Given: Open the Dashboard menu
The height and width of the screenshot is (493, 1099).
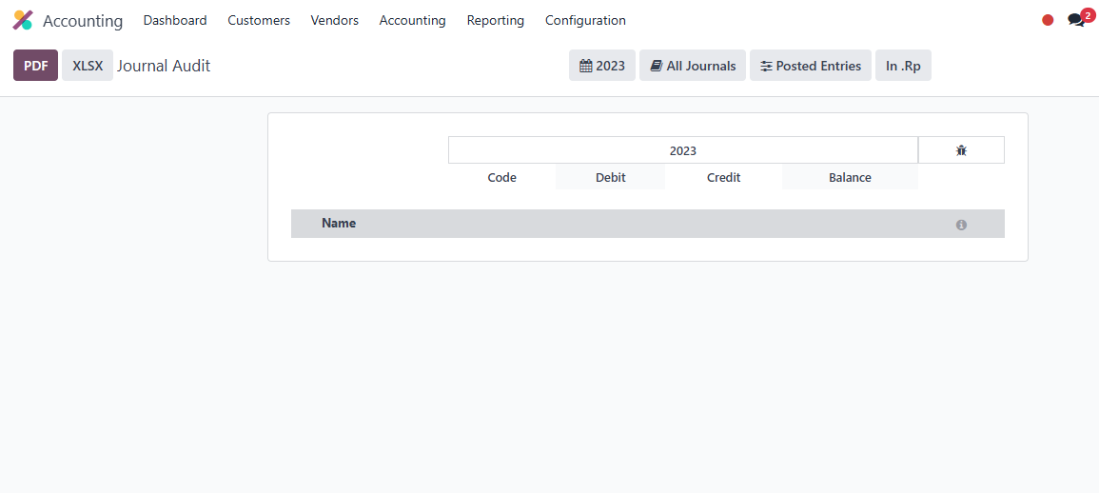Looking at the screenshot, I should point(175,20).
